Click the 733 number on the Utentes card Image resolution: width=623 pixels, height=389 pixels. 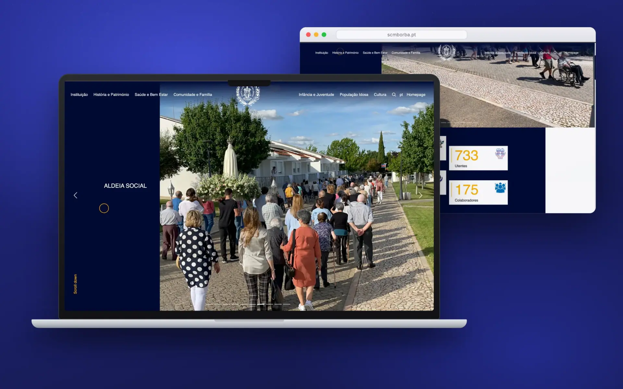click(x=467, y=156)
